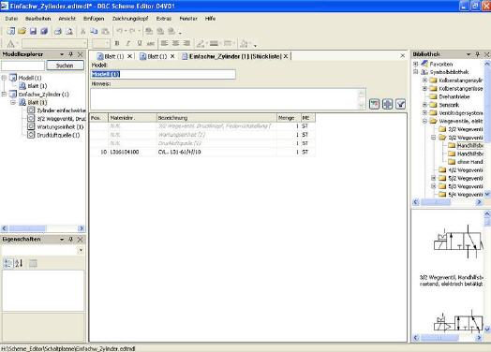Screen dimensions: 491x352
Task: Toggle Underline text formatting
Action: [x=140, y=43]
